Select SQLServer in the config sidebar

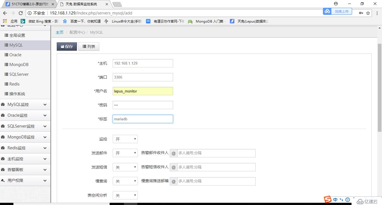25,74
